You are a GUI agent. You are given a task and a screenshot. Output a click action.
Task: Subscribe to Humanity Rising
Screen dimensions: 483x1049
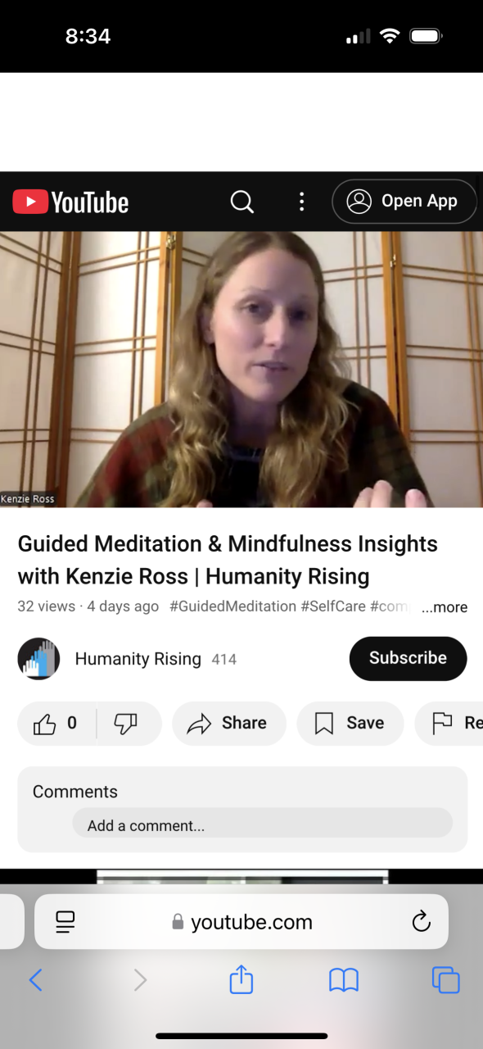(x=408, y=658)
